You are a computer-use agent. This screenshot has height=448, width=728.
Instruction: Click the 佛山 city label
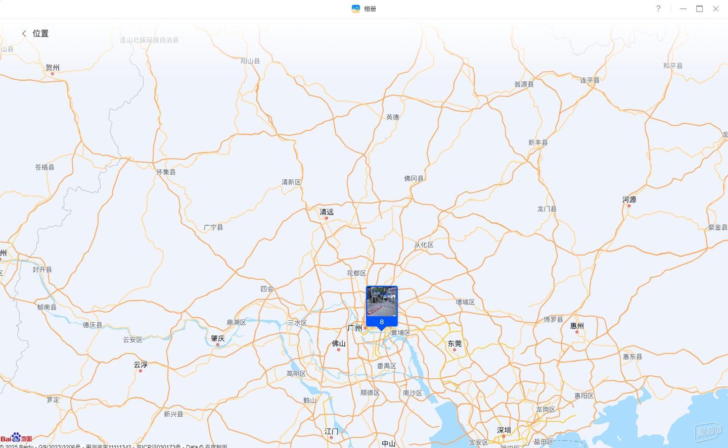339,343
